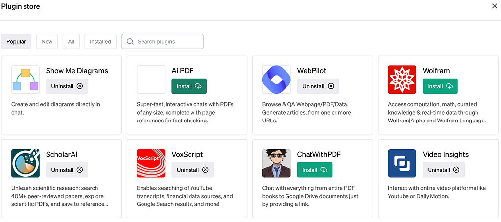Click the Show Me Diagrams title
This screenshot has height=222, width=501.
tap(77, 71)
